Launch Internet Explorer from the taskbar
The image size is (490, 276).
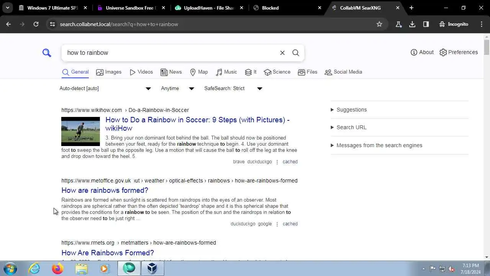pos(34,269)
